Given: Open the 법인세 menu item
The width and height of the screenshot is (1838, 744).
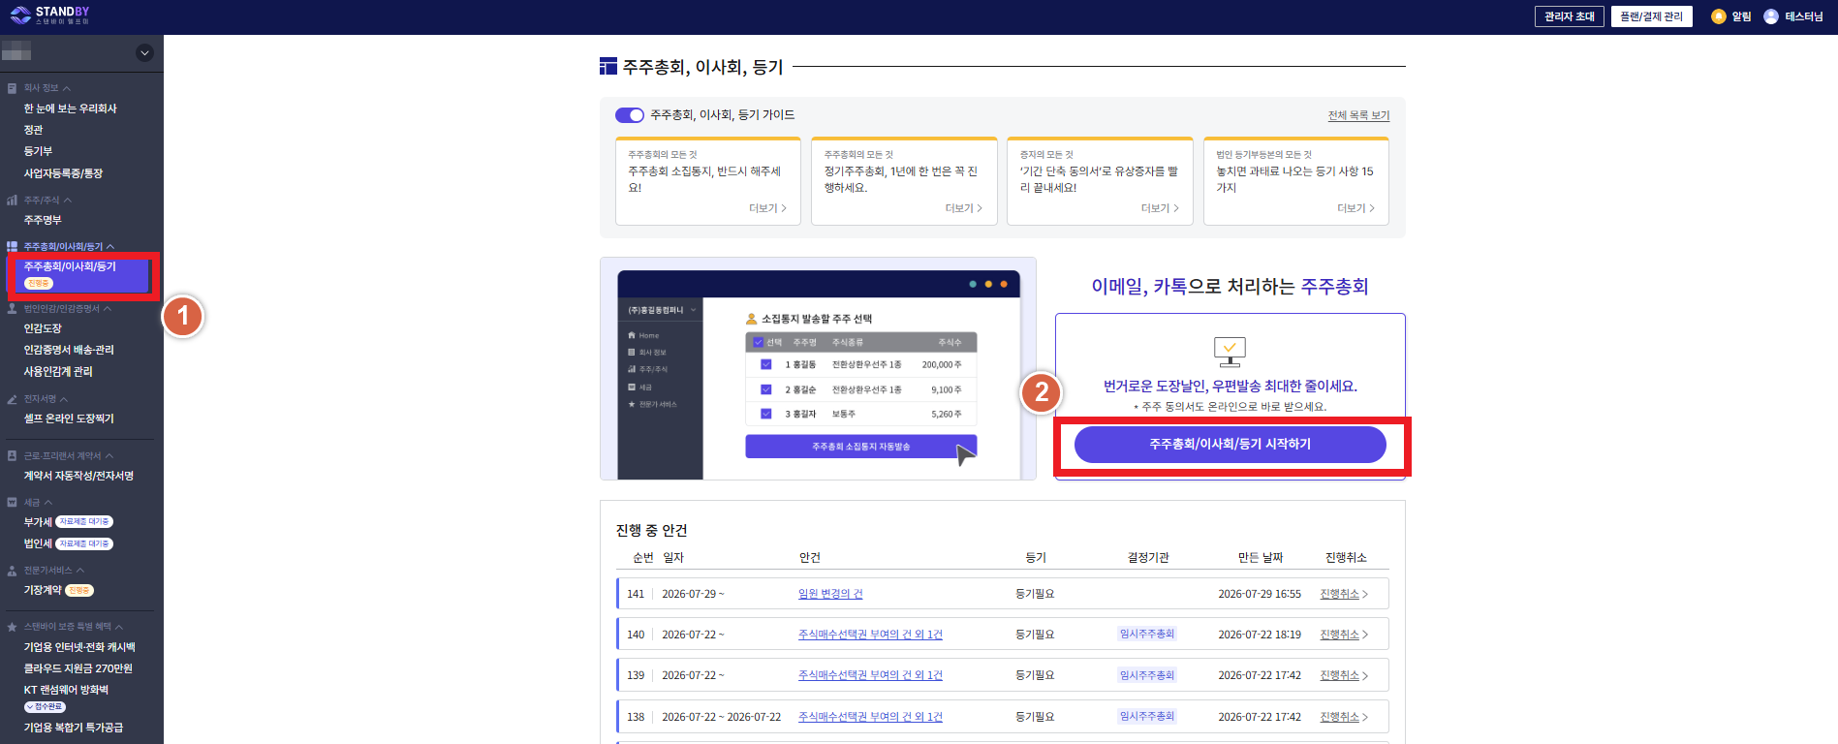Looking at the screenshot, I should pos(38,544).
